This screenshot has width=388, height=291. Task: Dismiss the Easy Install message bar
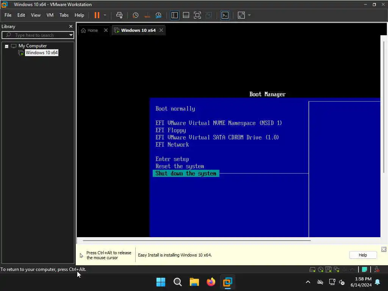(x=383, y=249)
